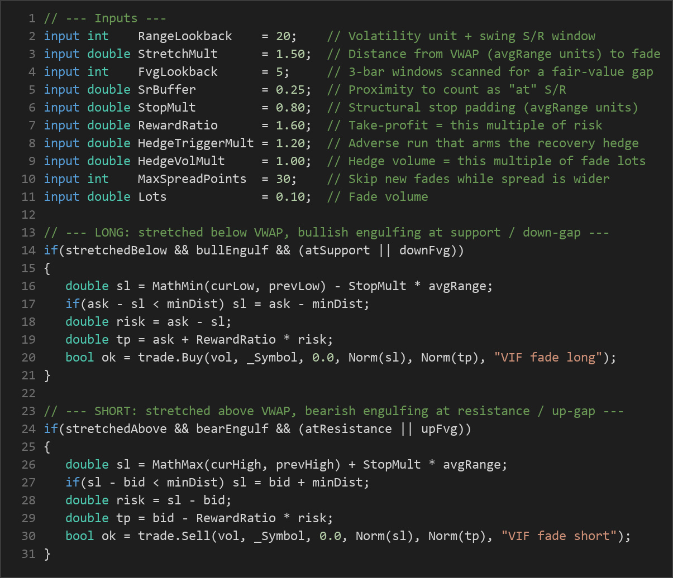This screenshot has width=673, height=578.
Task: Click line number 23 in the gutter
Action: 28,411
